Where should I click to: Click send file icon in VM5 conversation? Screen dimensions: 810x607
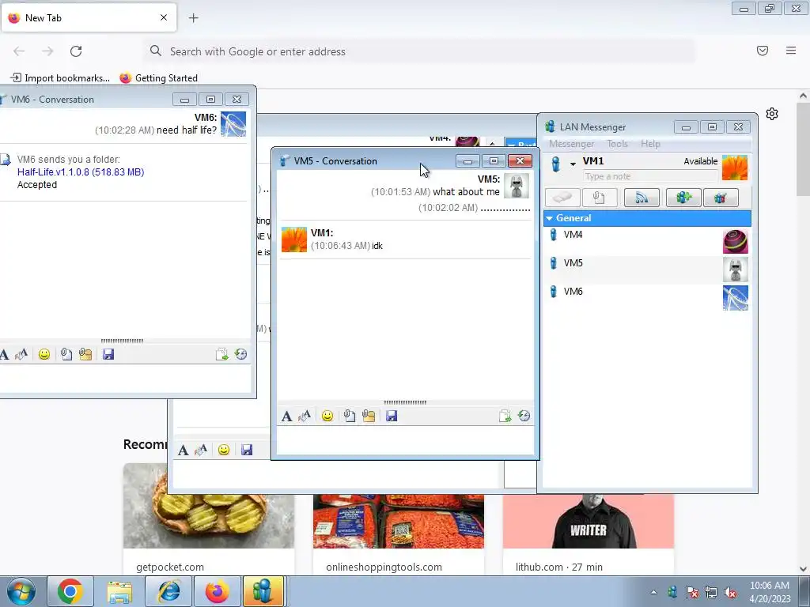tap(350, 416)
